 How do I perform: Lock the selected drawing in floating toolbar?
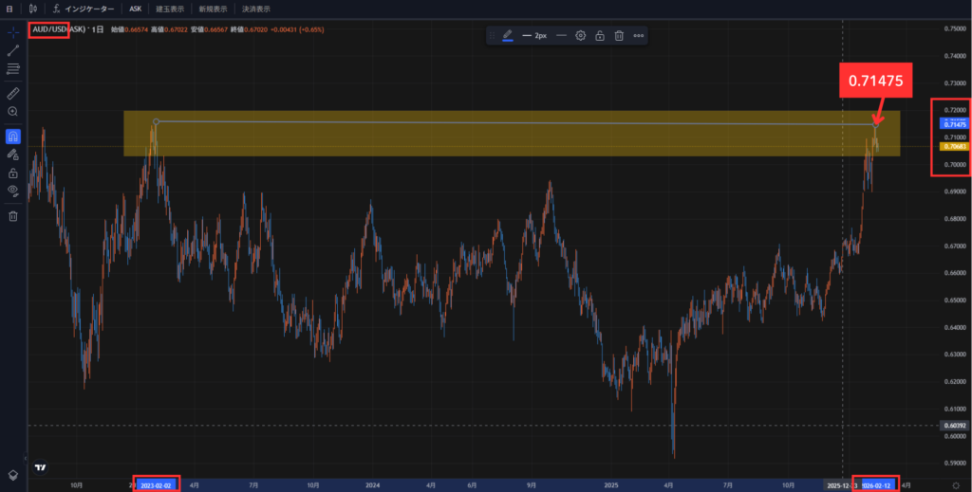tap(600, 35)
